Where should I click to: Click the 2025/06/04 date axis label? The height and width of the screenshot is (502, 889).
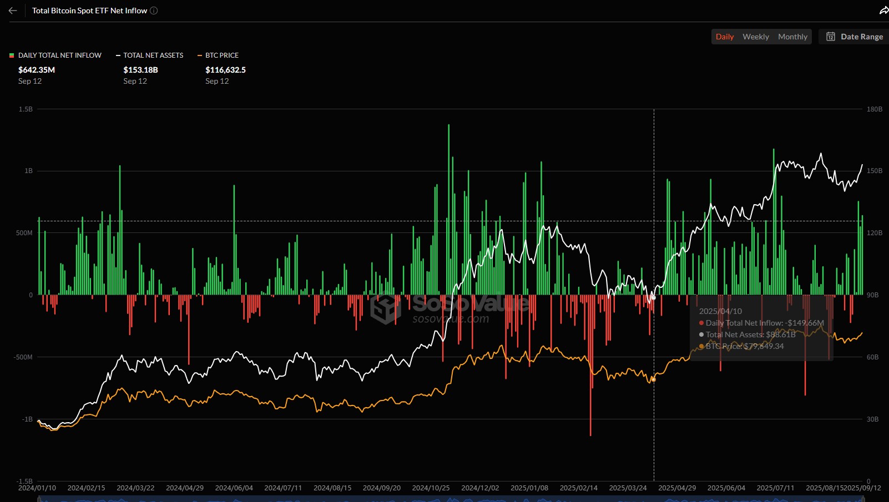726,488
